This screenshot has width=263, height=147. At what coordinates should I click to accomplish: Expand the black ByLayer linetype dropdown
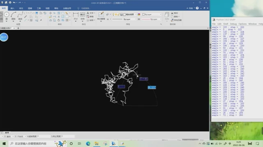tap(124, 19)
